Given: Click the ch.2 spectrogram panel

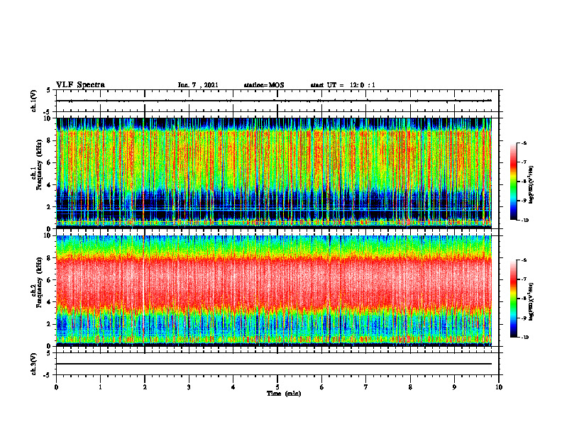Looking at the screenshot, I should point(274,291).
